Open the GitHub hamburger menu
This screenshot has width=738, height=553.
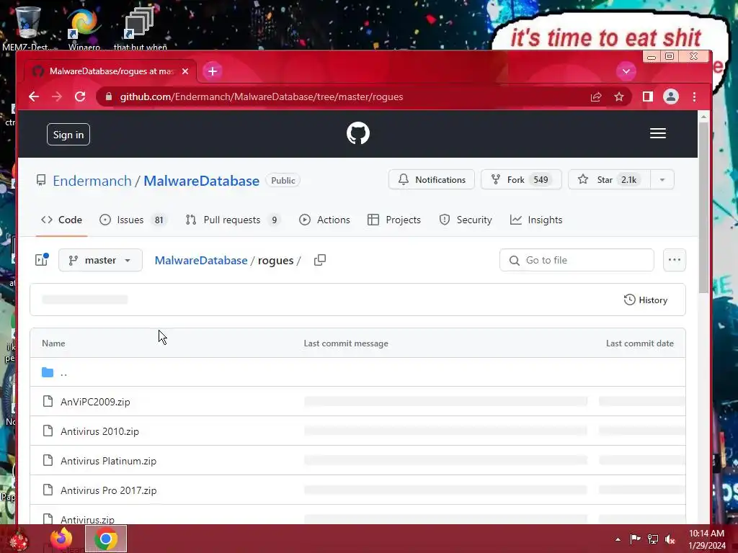coord(657,133)
